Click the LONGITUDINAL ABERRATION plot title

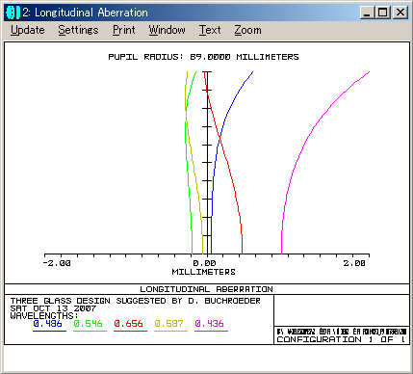point(206,289)
